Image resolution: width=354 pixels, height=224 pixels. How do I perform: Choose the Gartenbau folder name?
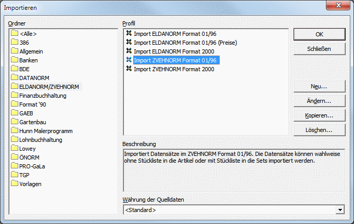(33, 122)
